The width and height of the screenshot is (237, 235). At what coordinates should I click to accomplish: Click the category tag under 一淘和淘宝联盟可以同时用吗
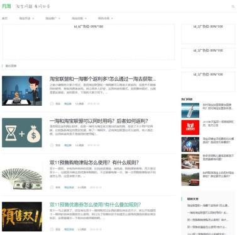[x=68, y=145]
